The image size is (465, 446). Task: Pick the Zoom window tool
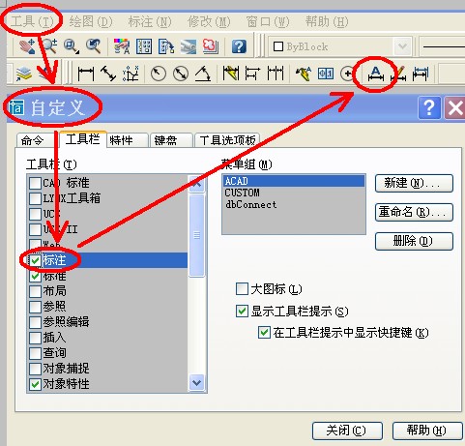(72, 46)
